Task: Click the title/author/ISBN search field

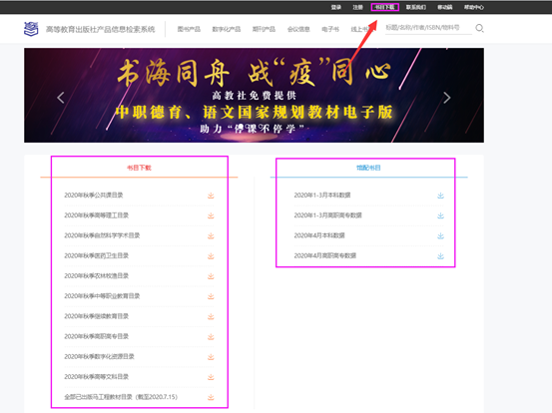Action: (428, 28)
